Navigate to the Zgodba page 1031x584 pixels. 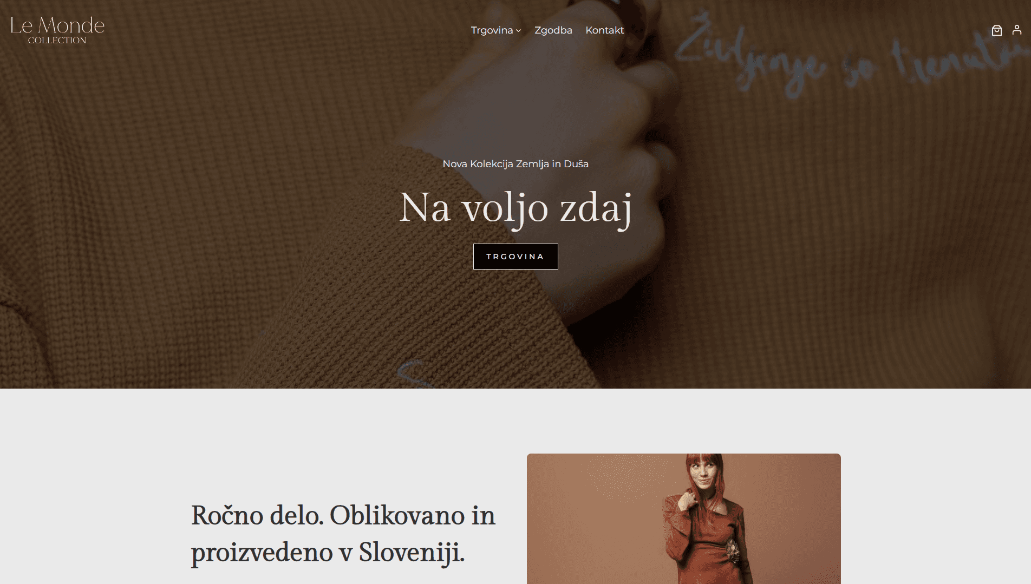point(553,30)
